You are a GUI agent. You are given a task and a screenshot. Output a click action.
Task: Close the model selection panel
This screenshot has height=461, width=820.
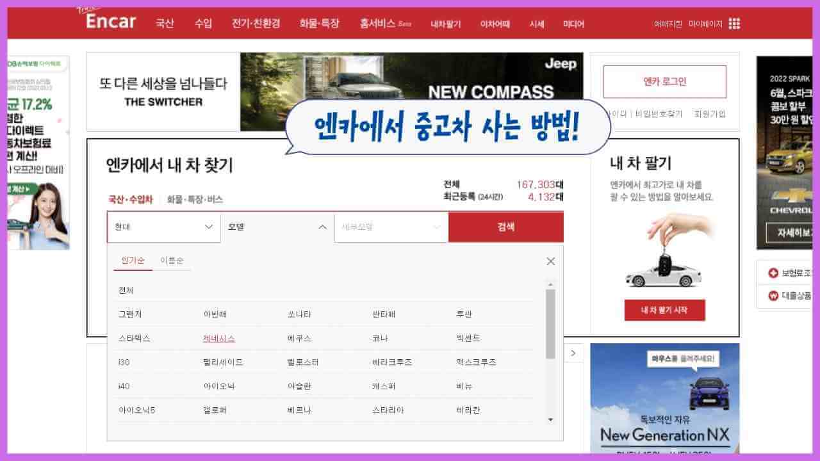coord(550,261)
